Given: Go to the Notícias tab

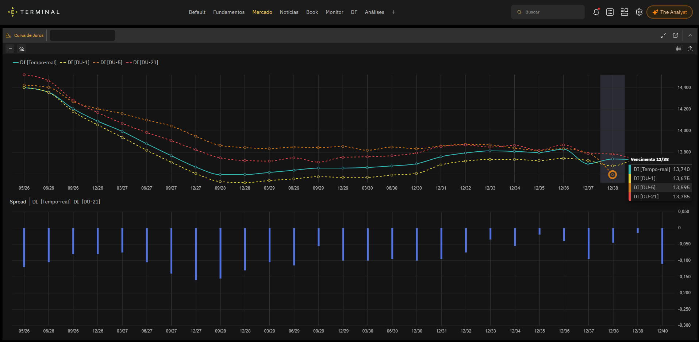Looking at the screenshot, I should (289, 12).
